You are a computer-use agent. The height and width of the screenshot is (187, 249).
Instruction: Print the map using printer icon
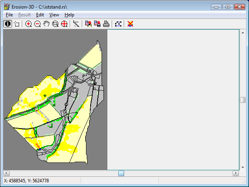(x=106, y=24)
